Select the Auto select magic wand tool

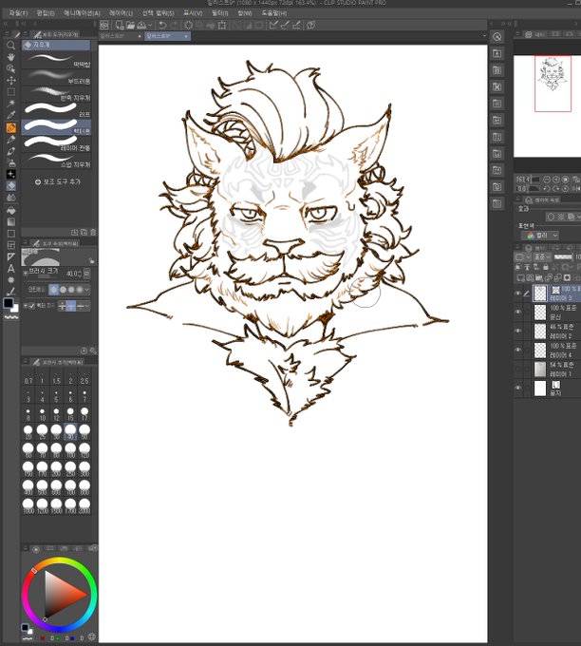[11, 104]
